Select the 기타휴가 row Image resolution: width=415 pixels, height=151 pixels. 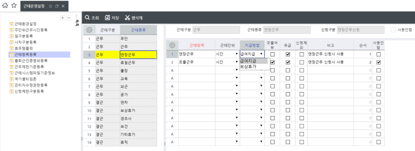click(x=139, y=134)
